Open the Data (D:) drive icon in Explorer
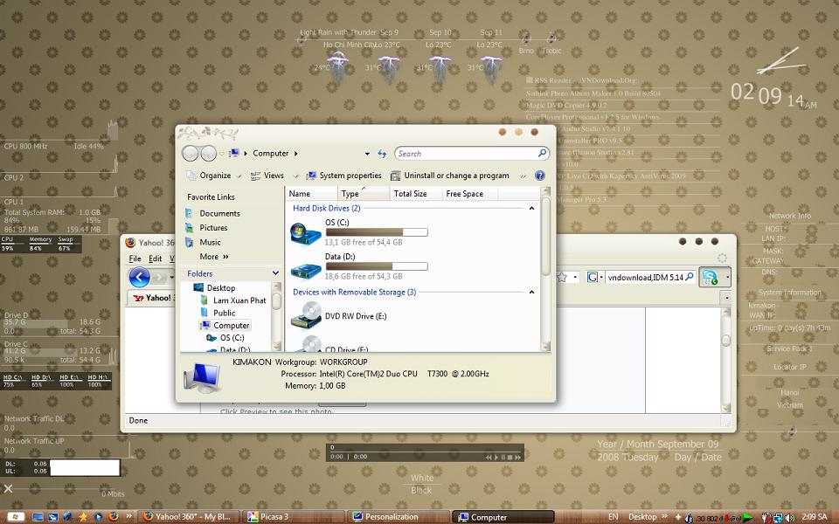 [306, 271]
